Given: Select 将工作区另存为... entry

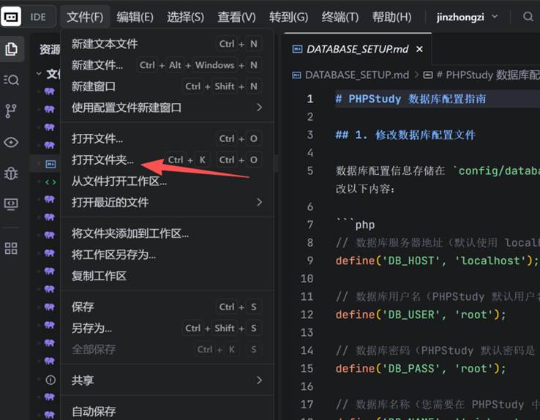Looking at the screenshot, I should pos(167,255).
